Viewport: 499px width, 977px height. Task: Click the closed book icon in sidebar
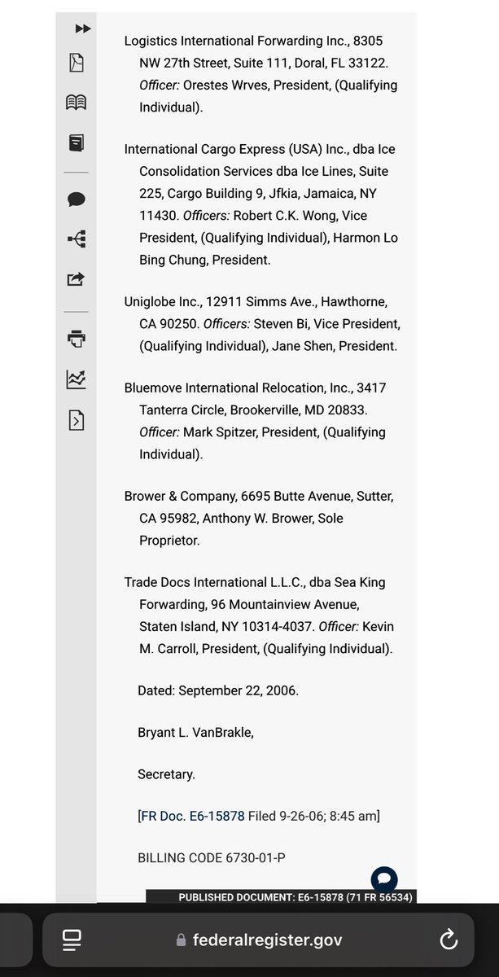(76, 143)
